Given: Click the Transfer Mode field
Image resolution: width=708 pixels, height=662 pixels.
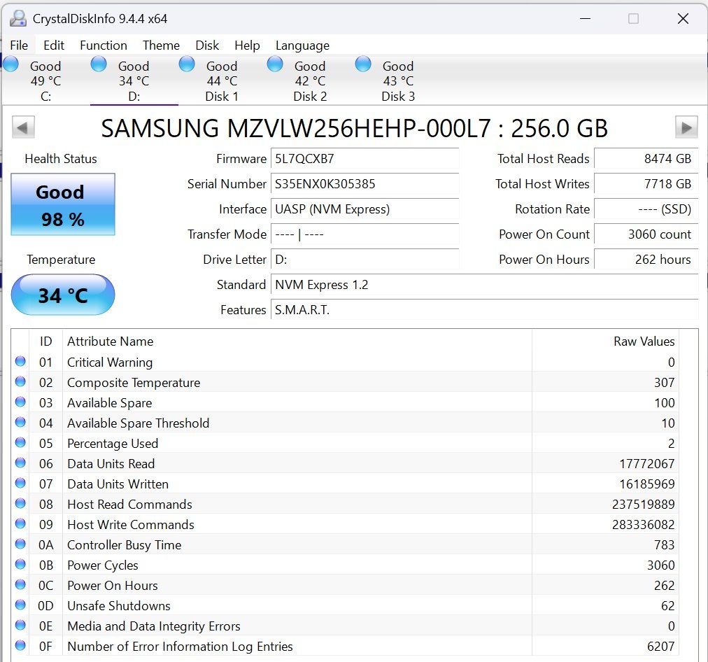Looking at the screenshot, I should pos(364,234).
